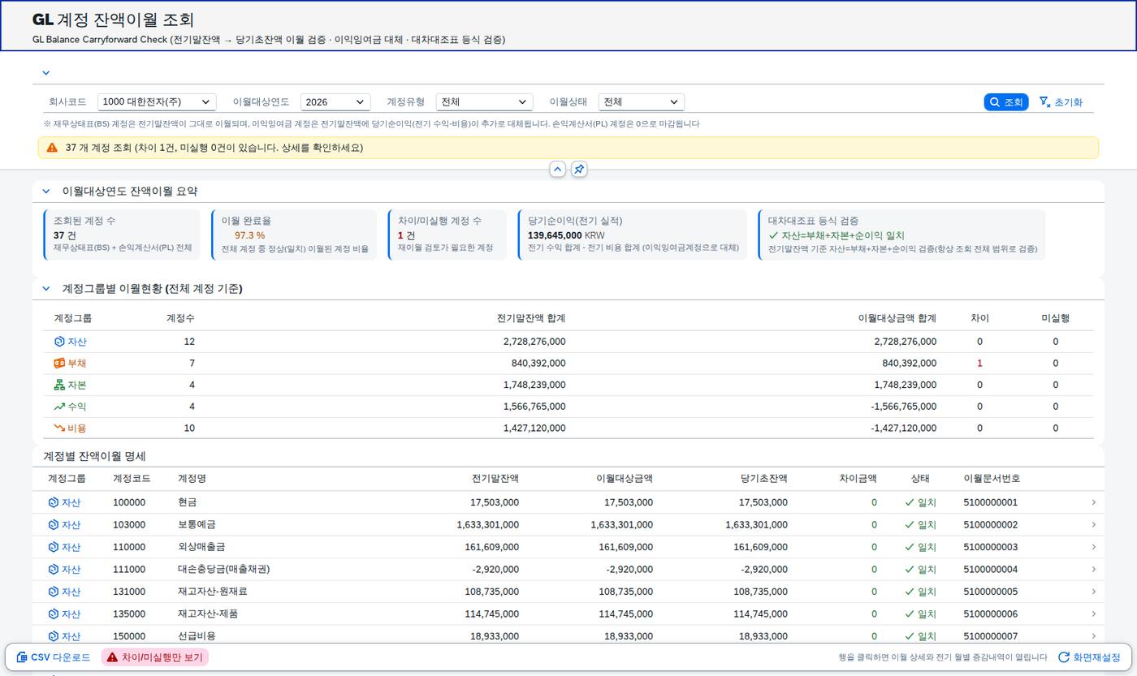
Task: Click 일치 check status on 현금 row
Action: [920, 502]
